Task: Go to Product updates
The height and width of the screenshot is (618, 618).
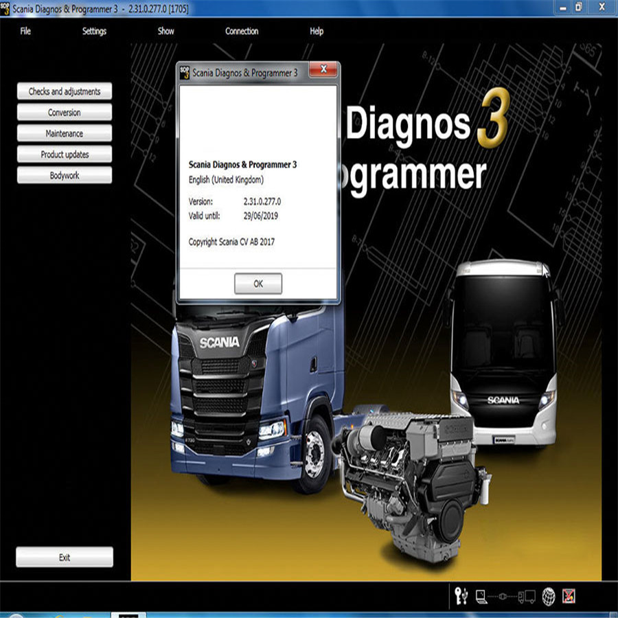Action: click(x=65, y=154)
